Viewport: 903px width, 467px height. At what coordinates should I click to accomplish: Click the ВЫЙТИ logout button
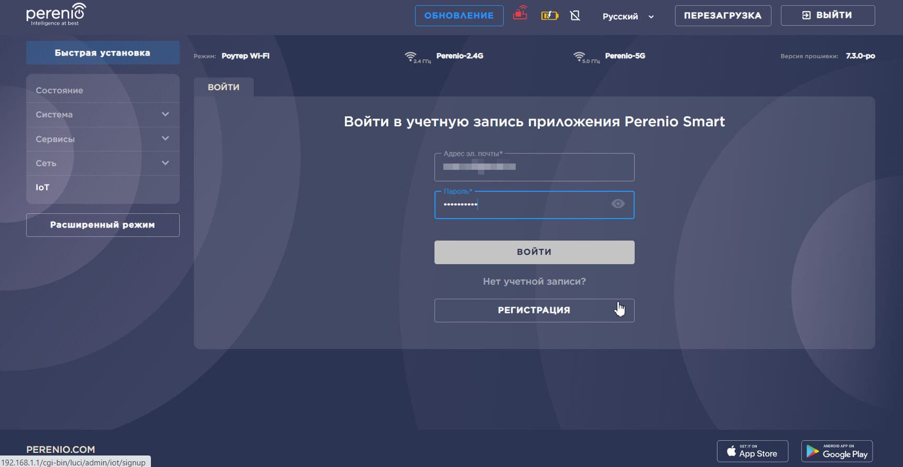[828, 15]
